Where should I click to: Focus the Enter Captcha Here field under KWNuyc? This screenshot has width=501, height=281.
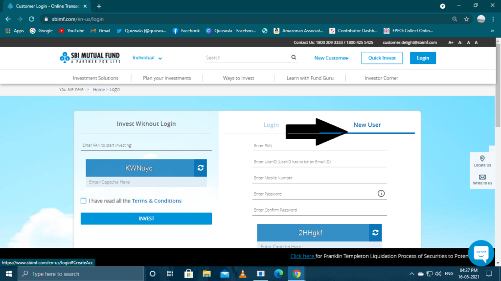click(146, 182)
